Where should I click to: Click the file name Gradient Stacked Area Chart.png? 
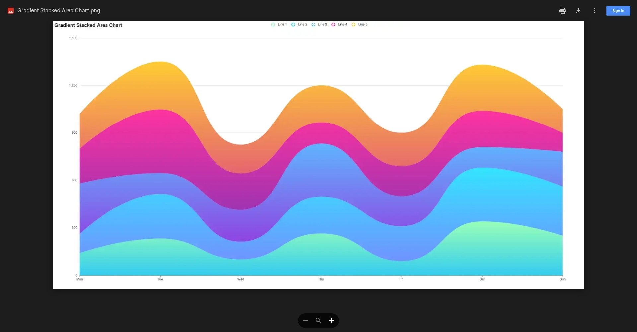pos(58,10)
